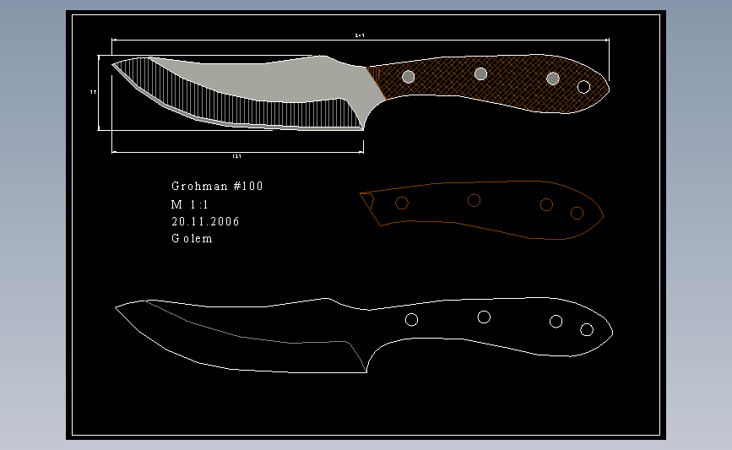This screenshot has width=732, height=450.
Task: Select second pin hole on colored knife handle
Action: tap(481, 73)
